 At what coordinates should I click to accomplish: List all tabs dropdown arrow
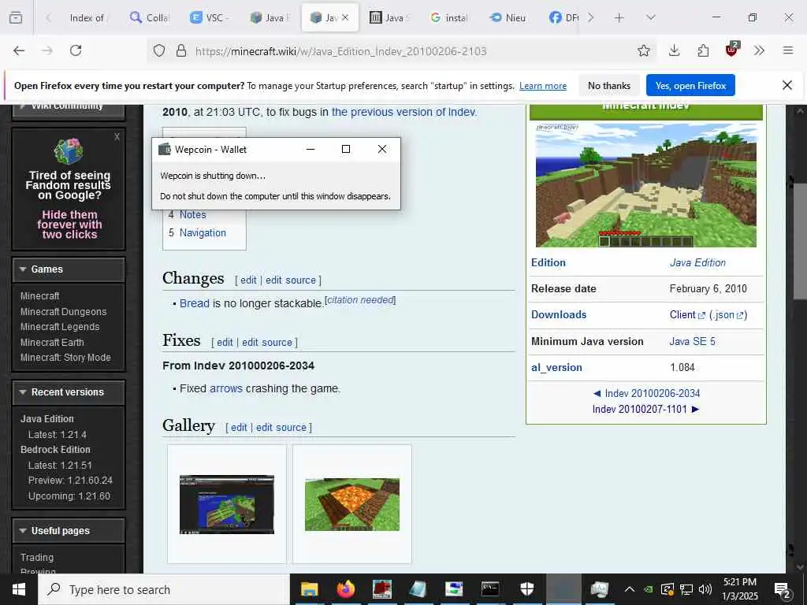coord(650,17)
